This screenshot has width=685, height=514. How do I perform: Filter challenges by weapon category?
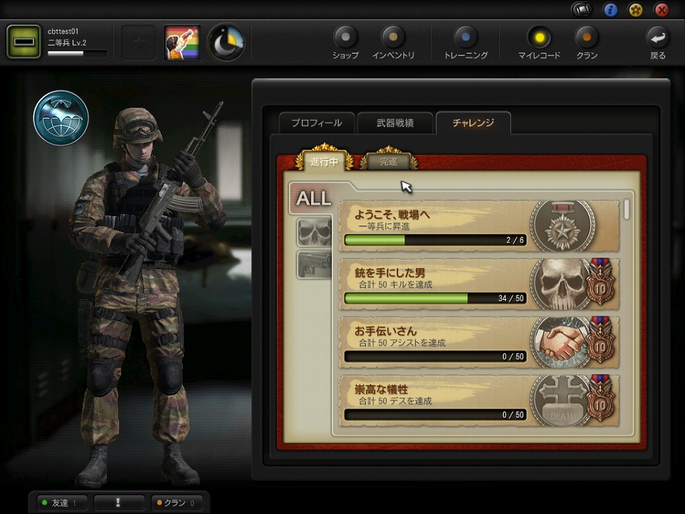pyautogui.click(x=315, y=264)
